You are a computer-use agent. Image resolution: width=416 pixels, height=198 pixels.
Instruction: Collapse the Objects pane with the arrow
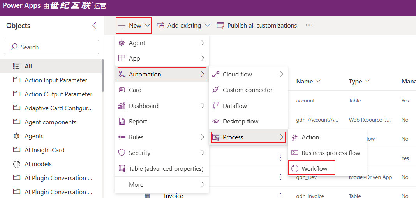point(94,25)
